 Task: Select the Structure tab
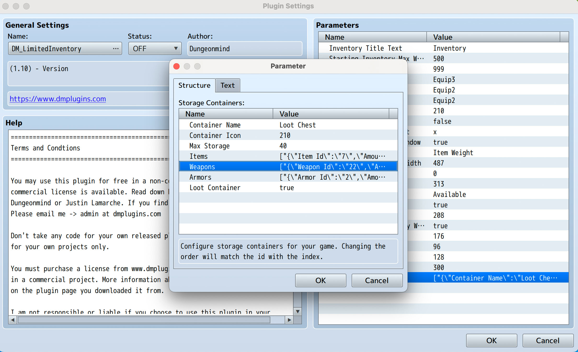(x=194, y=85)
